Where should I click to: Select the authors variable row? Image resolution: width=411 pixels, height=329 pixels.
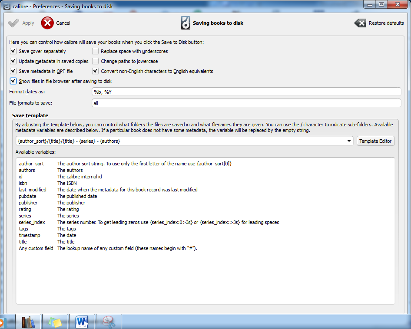(51, 170)
